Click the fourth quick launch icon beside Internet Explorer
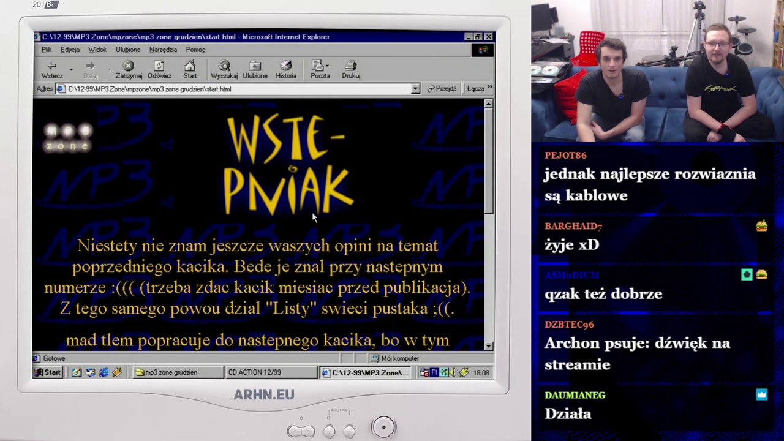Viewport: 784px width, 441px height. tap(117, 372)
